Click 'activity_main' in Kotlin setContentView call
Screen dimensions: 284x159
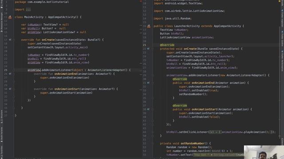point(76,47)
